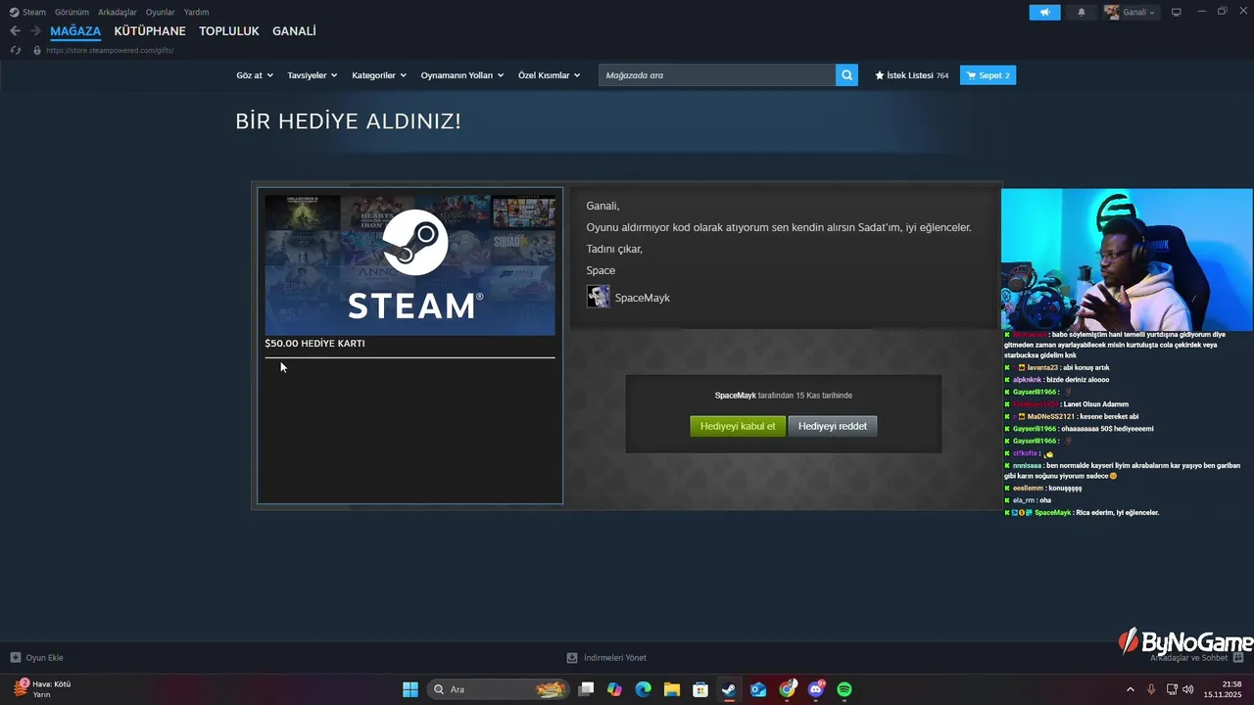Open Microsoft Store from the taskbar
Viewport: 1254px width, 705px height.
tap(700, 689)
